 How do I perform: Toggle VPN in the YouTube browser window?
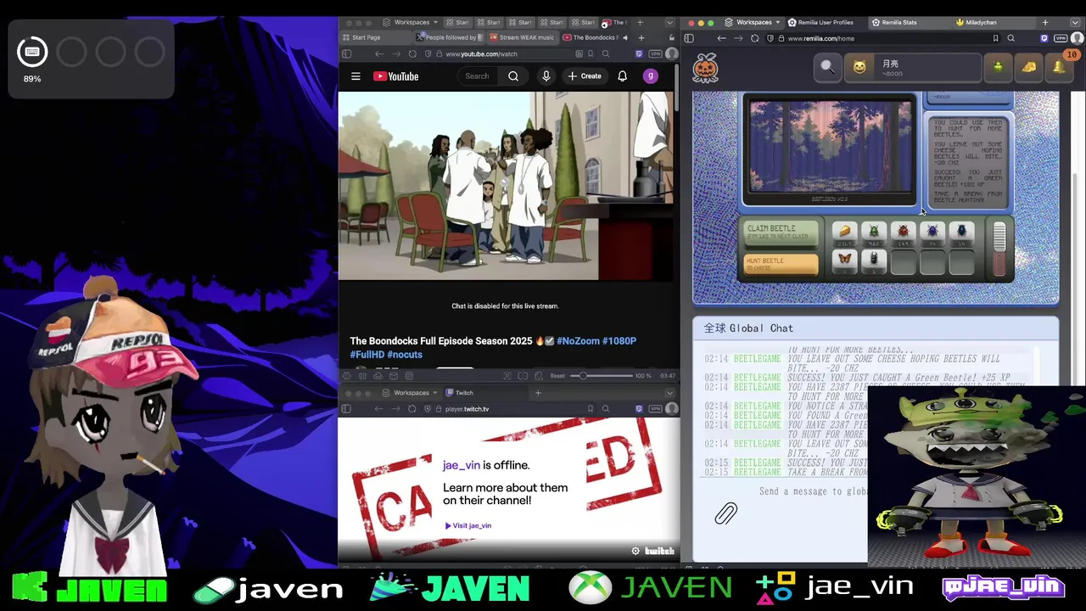click(655, 53)
